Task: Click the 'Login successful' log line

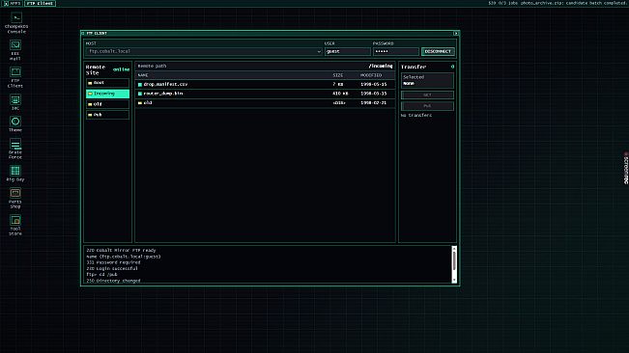Action: 112,268
